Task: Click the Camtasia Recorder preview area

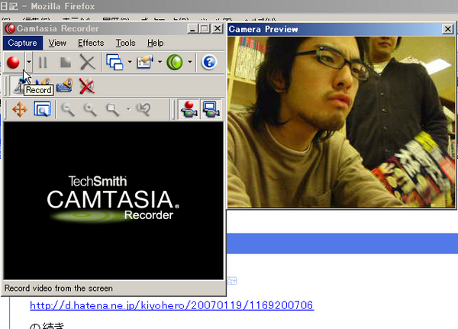Action: 113,201
